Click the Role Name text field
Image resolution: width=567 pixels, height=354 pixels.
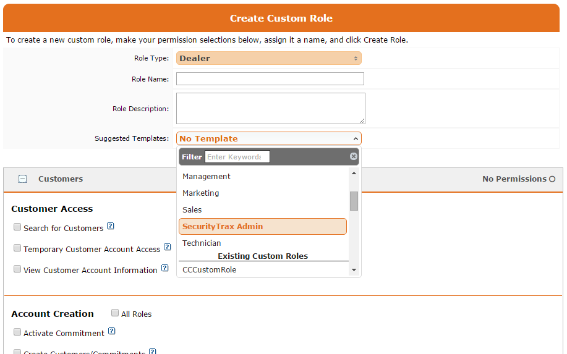pyautogui.click(x=270, y=79)
